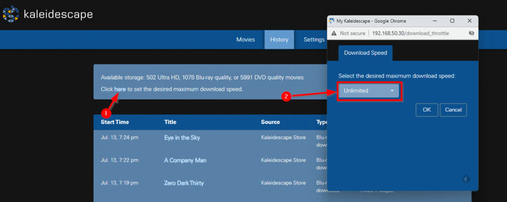Click the crossed-eye icon in address bar
The width and height of the screenshot is (507, 202).
point(471,33)
